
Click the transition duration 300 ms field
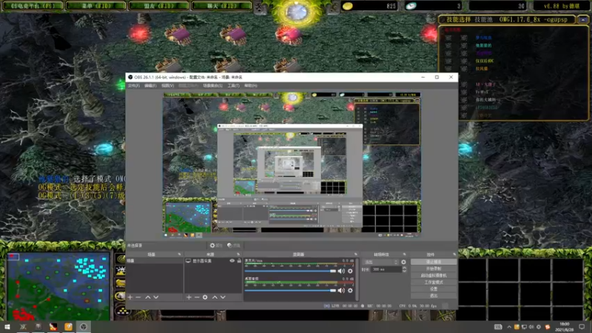[386, 269]
